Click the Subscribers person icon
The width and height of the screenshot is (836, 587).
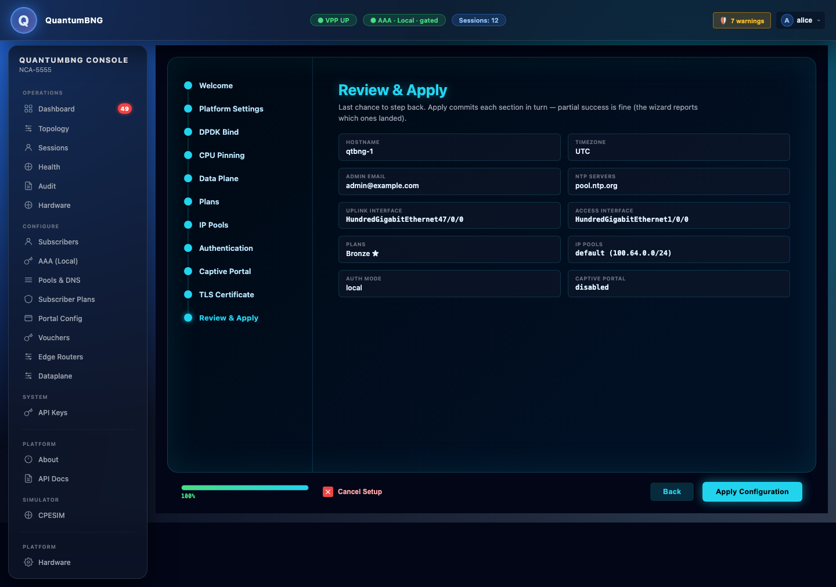click(x=28, y=242)
